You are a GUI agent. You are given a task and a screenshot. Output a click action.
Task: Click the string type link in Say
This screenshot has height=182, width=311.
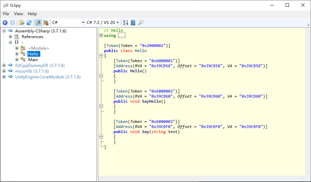[x=159, y=132]
